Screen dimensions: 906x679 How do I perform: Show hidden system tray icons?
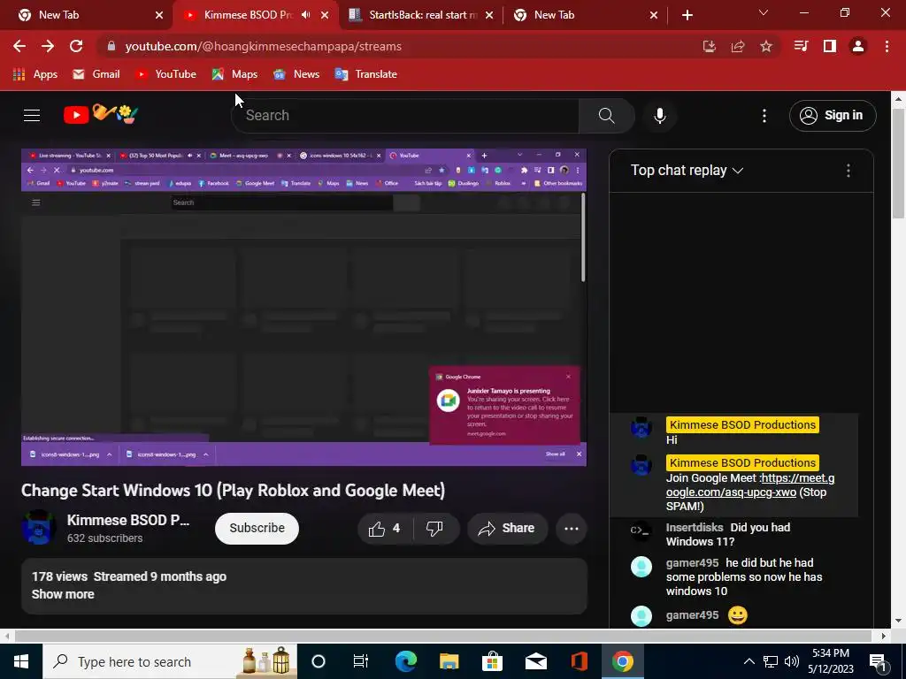(x=749, y=661)
